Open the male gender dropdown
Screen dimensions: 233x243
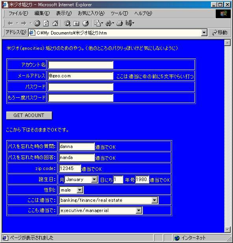tap(80, 190)
